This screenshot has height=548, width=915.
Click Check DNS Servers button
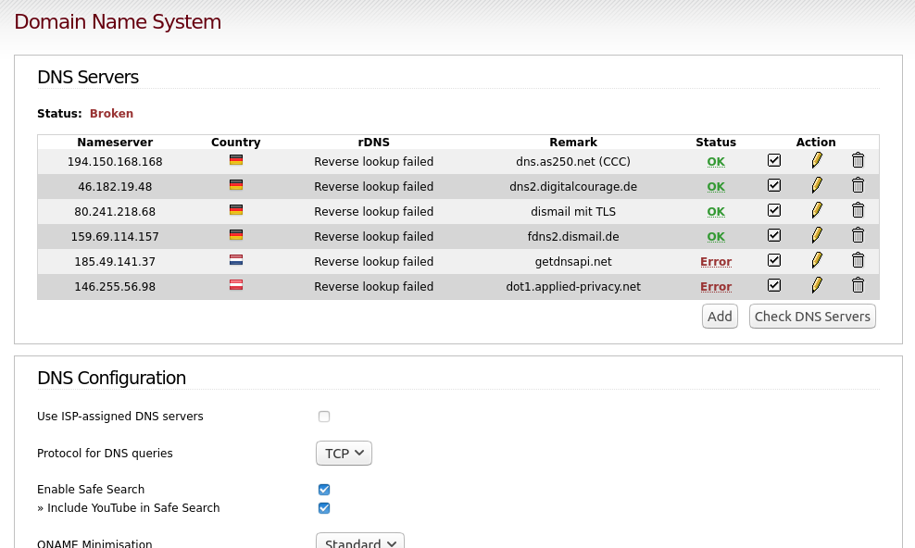[x=812, y=316]
